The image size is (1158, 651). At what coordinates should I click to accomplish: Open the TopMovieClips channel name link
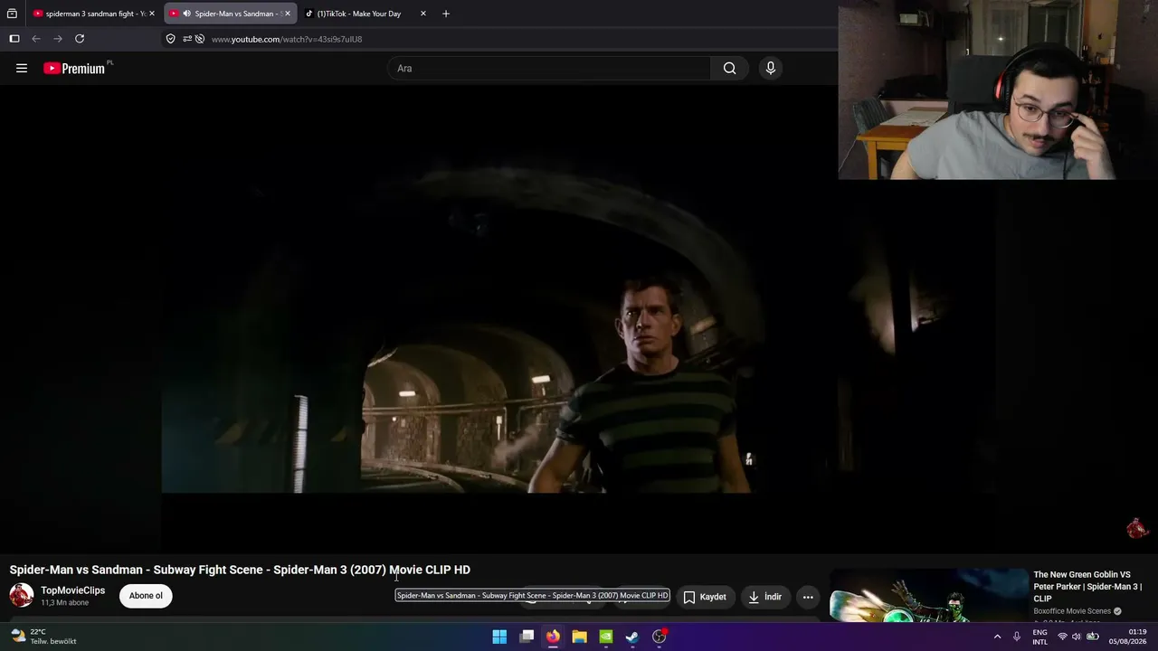point(72,590)
